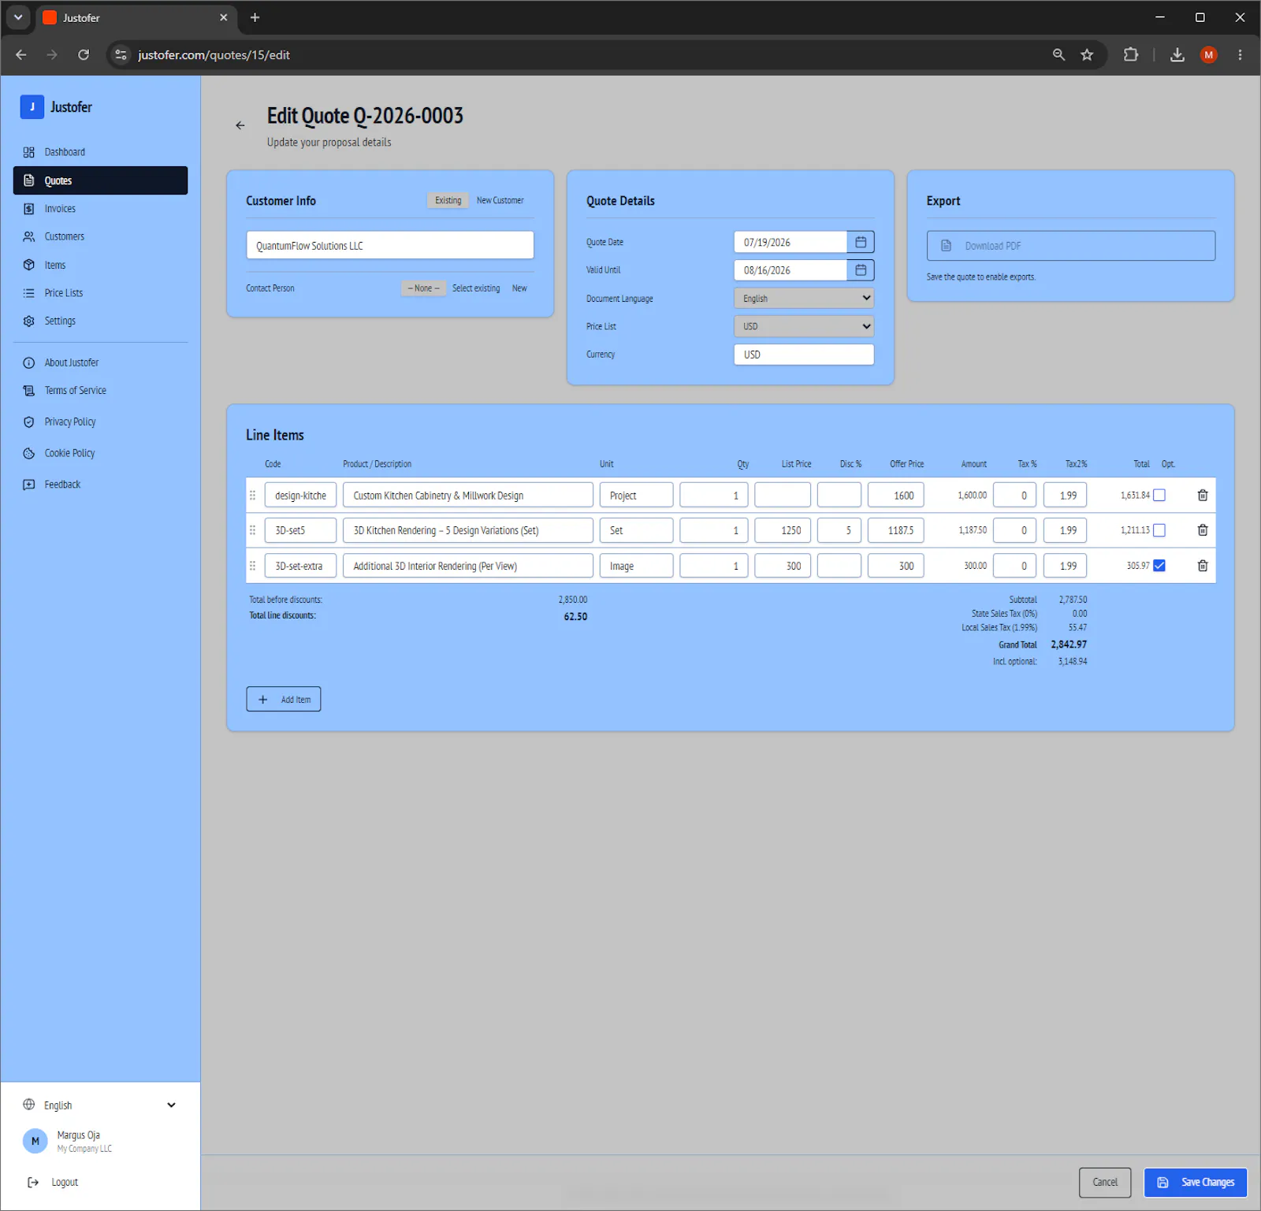The image size is (1261, 1211).
Task: Switch customer mode to New Customer
Action: click(x=500, y=200)
